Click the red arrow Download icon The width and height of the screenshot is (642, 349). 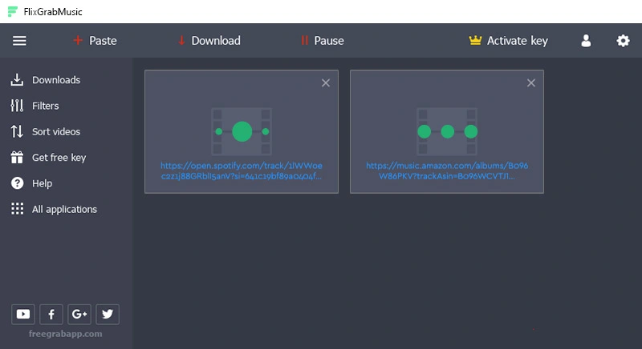pyautogui.click(x=181, y=40)
